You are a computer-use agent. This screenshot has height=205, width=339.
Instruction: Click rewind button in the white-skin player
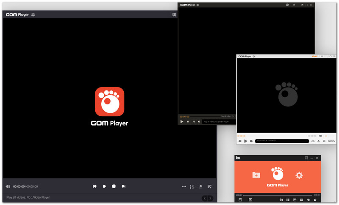(x=240, y=141)
